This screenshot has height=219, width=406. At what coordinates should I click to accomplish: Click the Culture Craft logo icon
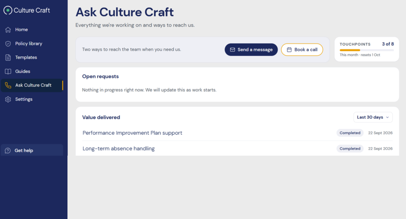[8, 10]
